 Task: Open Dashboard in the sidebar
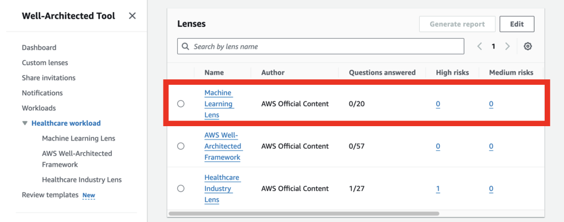point(39,47)
